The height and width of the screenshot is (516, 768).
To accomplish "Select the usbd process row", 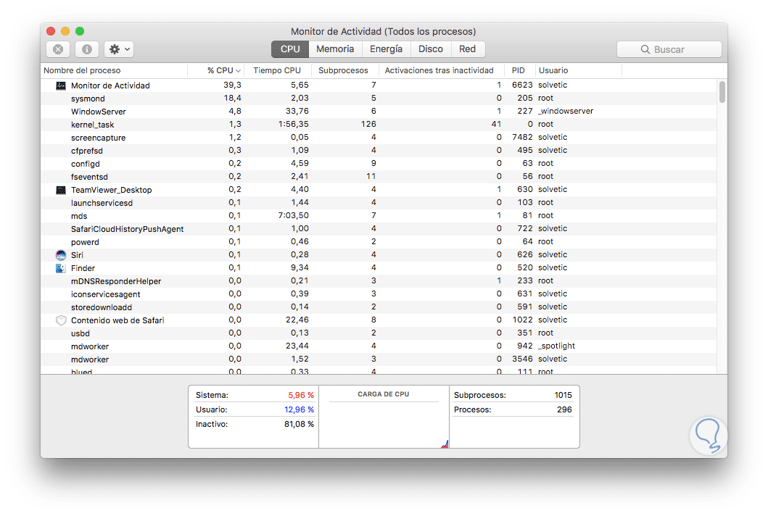I will click(x=379, y=333).
